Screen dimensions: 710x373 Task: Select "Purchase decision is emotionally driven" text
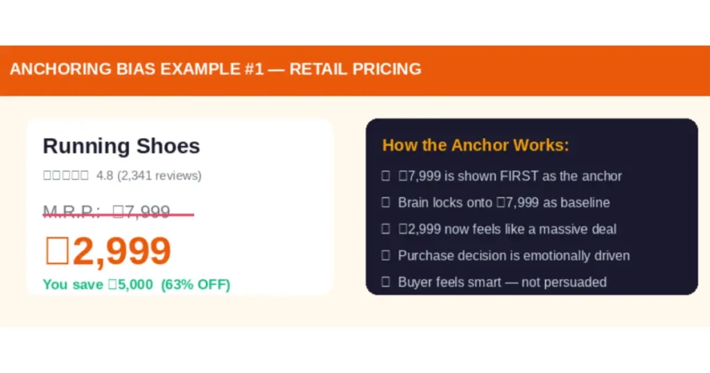(x=514, y=255)
